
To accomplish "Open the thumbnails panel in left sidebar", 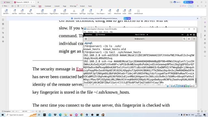I will point(3,24).
